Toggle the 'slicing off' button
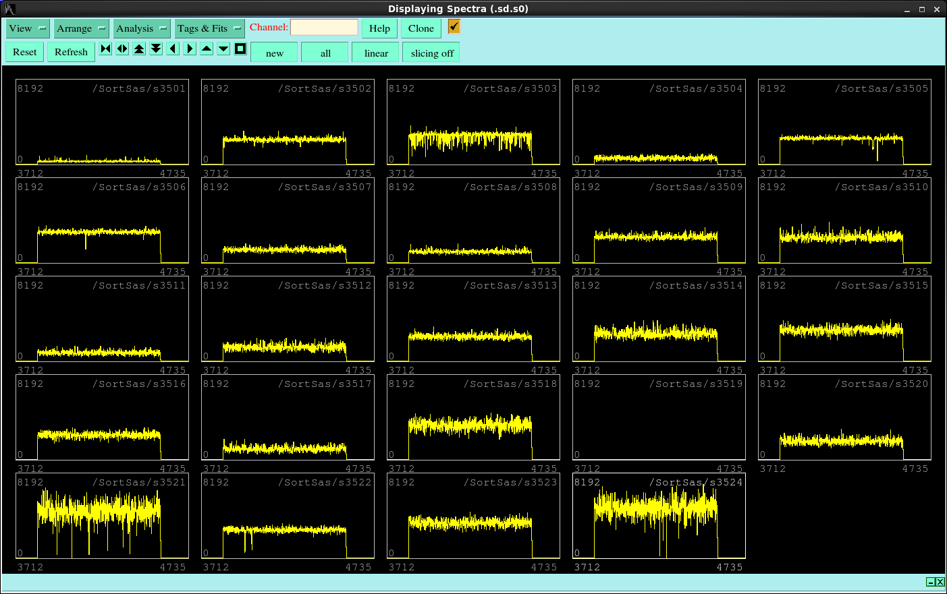This screenshot has height=594, width=947. 431,53
